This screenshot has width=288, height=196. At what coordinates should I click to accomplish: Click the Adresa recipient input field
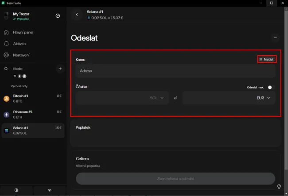click(175, 71)
